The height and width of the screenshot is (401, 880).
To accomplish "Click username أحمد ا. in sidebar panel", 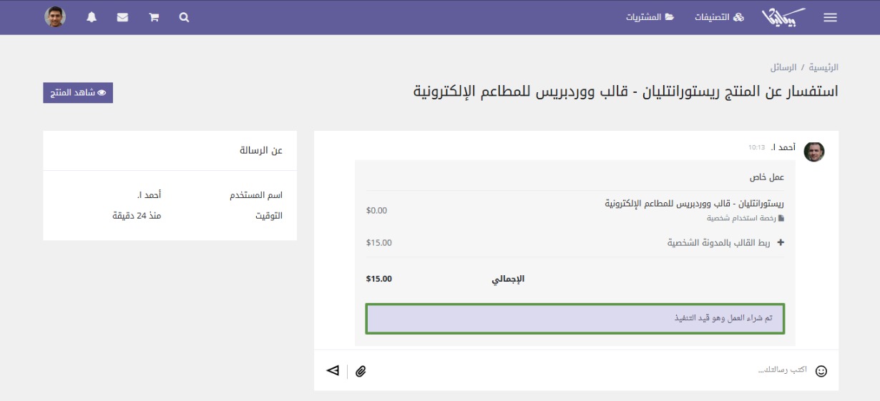I will [149, 195].
